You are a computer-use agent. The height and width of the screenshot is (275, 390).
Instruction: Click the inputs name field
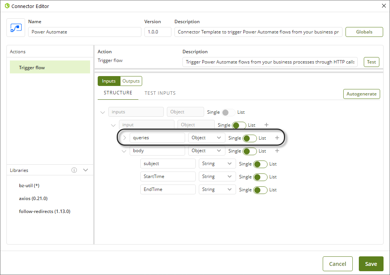136,112
